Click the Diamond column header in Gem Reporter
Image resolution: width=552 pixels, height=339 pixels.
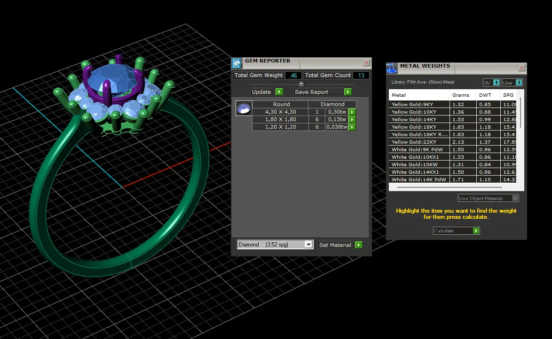coord(332,104)
